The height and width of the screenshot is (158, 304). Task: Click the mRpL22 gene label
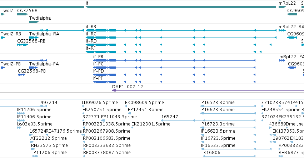tap(287, 3)
